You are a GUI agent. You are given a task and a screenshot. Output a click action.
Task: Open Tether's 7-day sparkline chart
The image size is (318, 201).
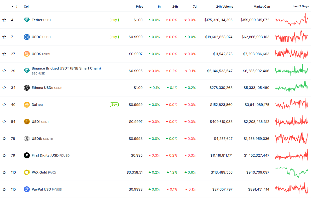point(292,20)
